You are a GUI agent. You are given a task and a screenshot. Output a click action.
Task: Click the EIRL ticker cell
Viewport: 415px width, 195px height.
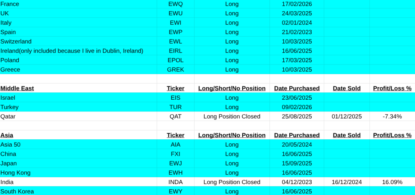point(175,51)
